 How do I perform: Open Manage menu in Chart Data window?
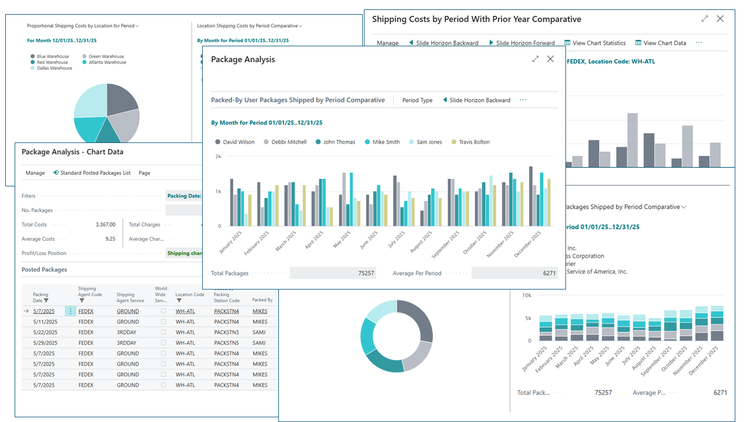[x=35, y=173]
